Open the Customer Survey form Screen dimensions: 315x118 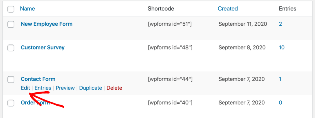pos(43,47)
